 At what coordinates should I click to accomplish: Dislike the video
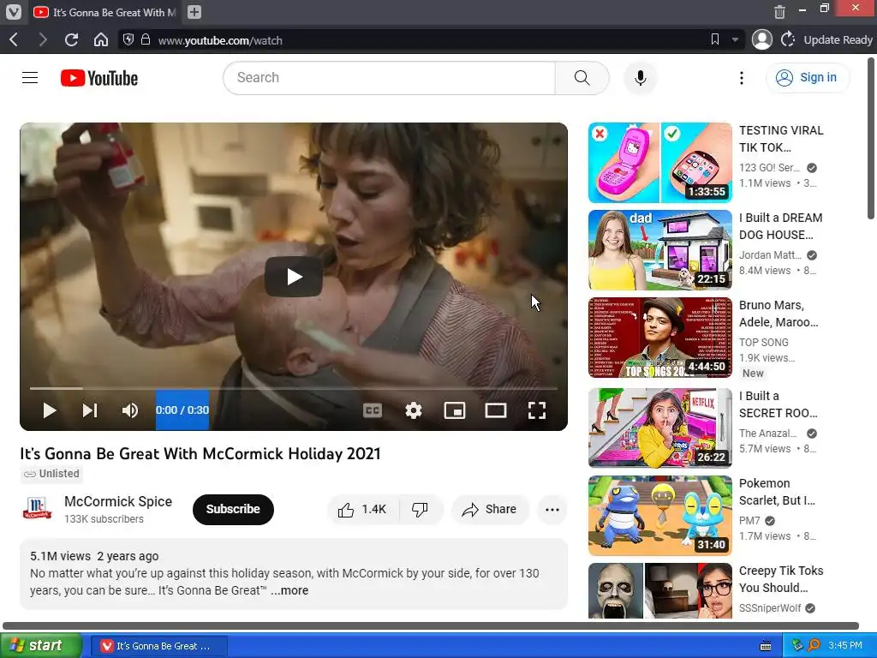click(x=420, y=509)
